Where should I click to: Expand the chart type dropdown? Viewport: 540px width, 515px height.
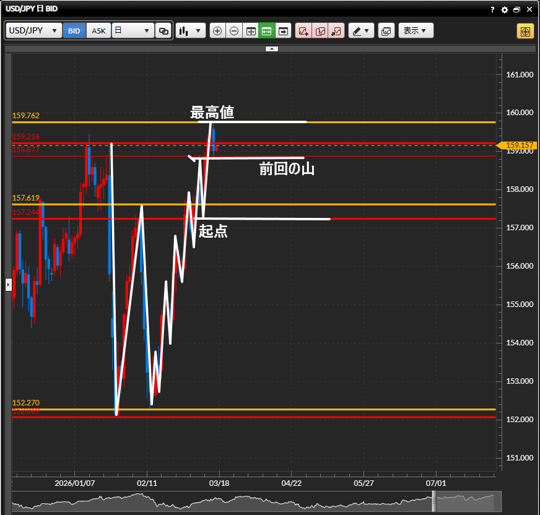click(x=190, y=30)
